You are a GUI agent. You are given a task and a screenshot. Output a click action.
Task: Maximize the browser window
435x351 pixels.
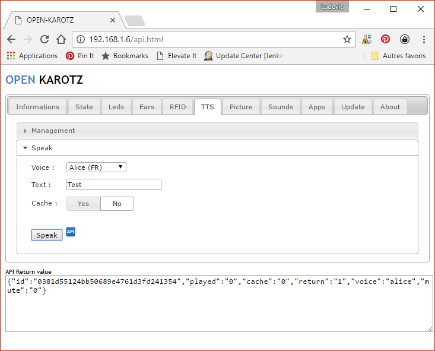coord(393,9)
